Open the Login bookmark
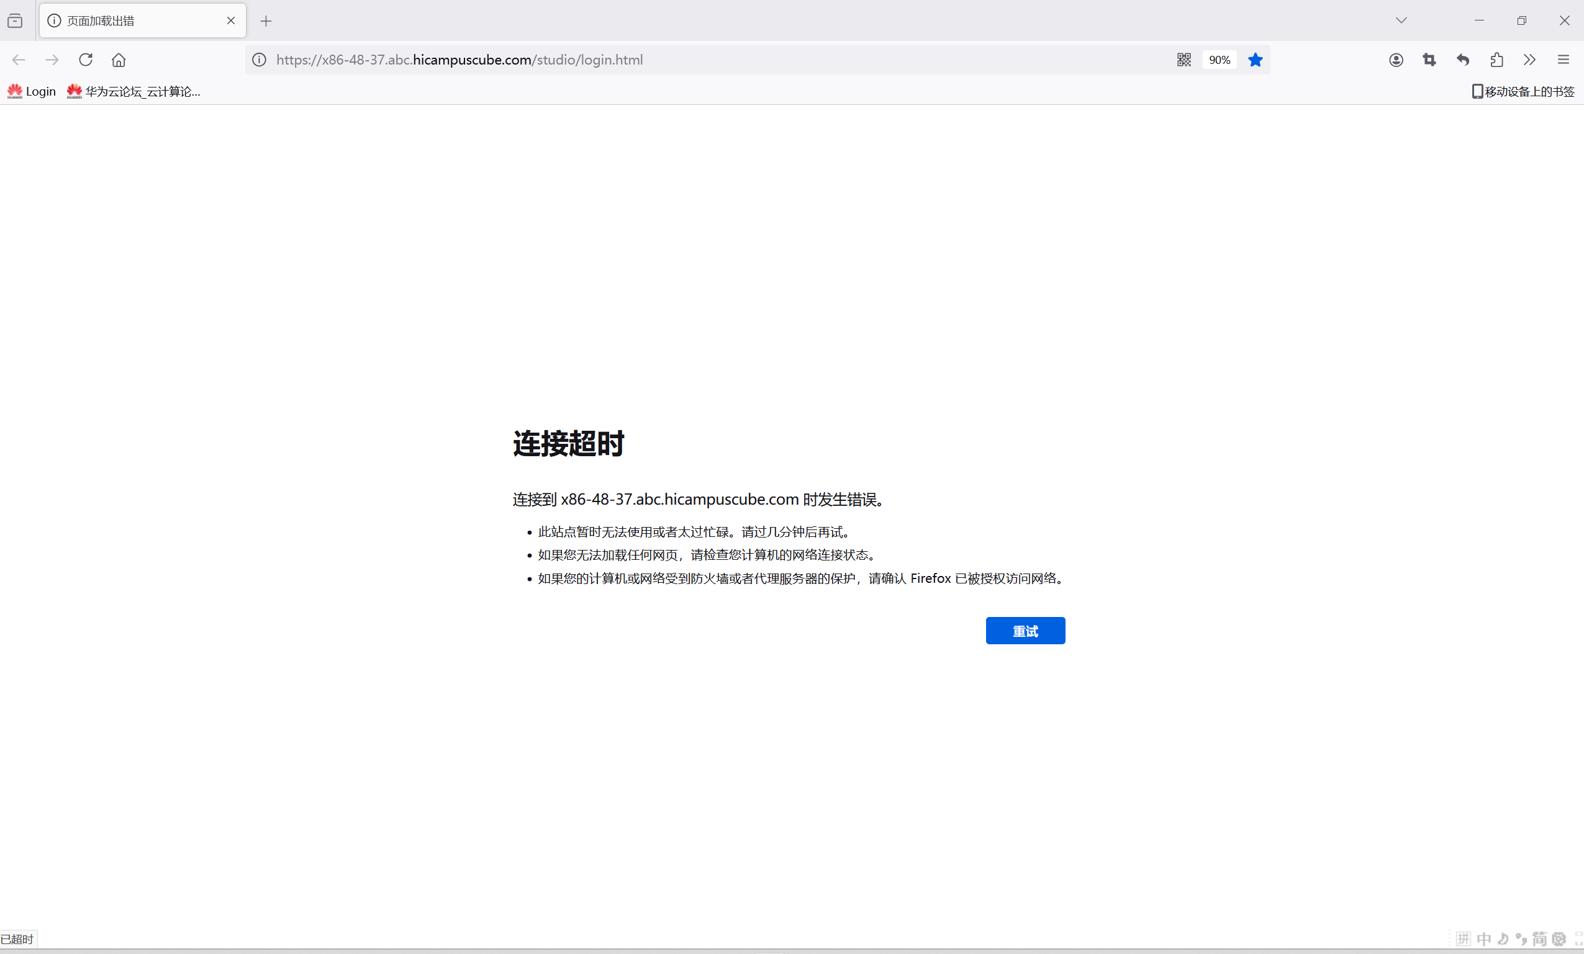The image size is (1584, 954). pos(32,91)
